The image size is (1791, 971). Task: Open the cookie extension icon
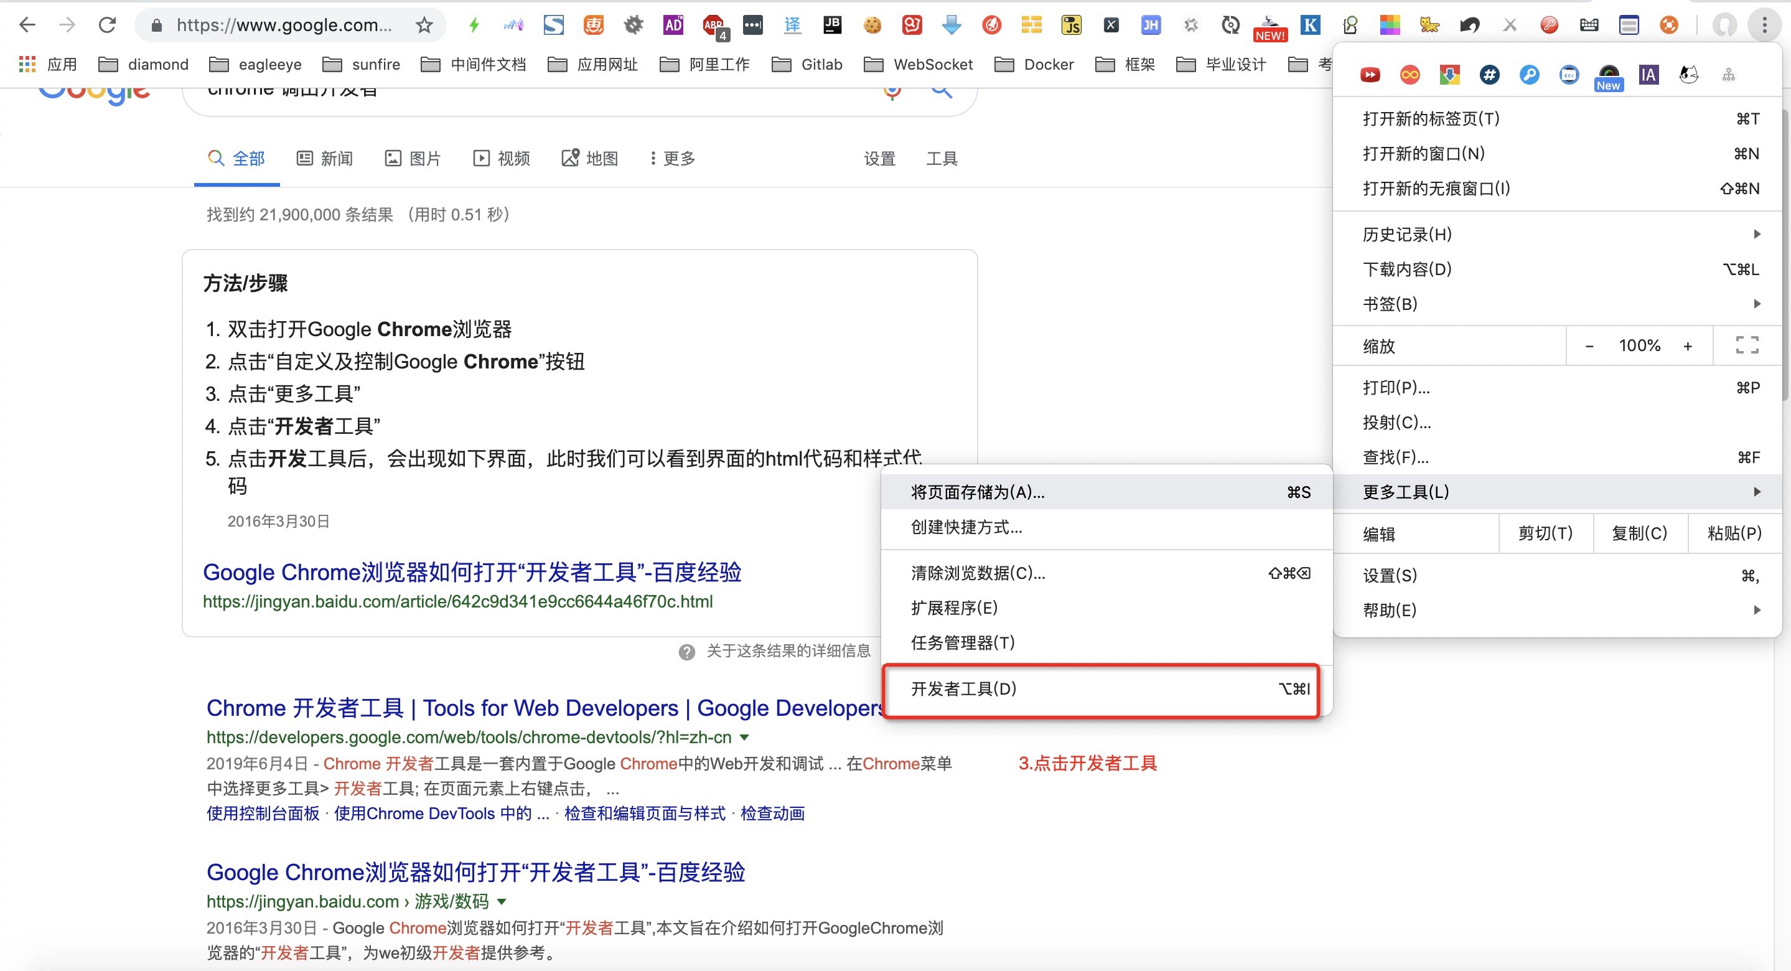872,26
